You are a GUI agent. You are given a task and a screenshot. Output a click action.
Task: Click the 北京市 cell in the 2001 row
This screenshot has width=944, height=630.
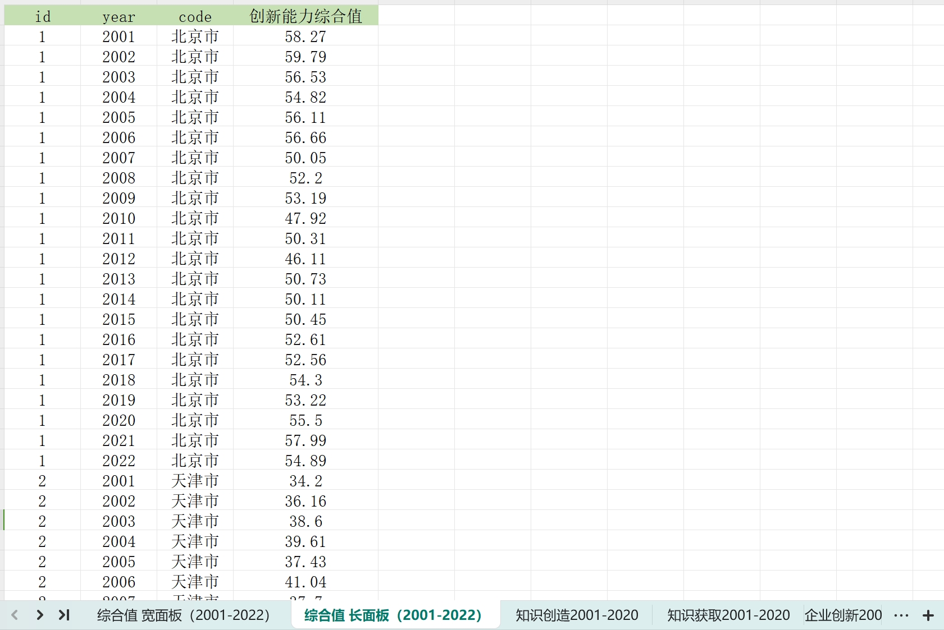point(195,36)
